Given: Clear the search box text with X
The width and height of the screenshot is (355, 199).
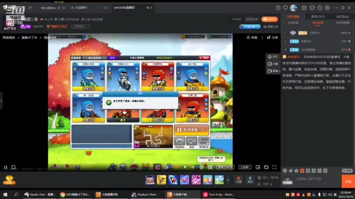Looking at the screenshot, I should pyautogui.click(x=59, y=8).
